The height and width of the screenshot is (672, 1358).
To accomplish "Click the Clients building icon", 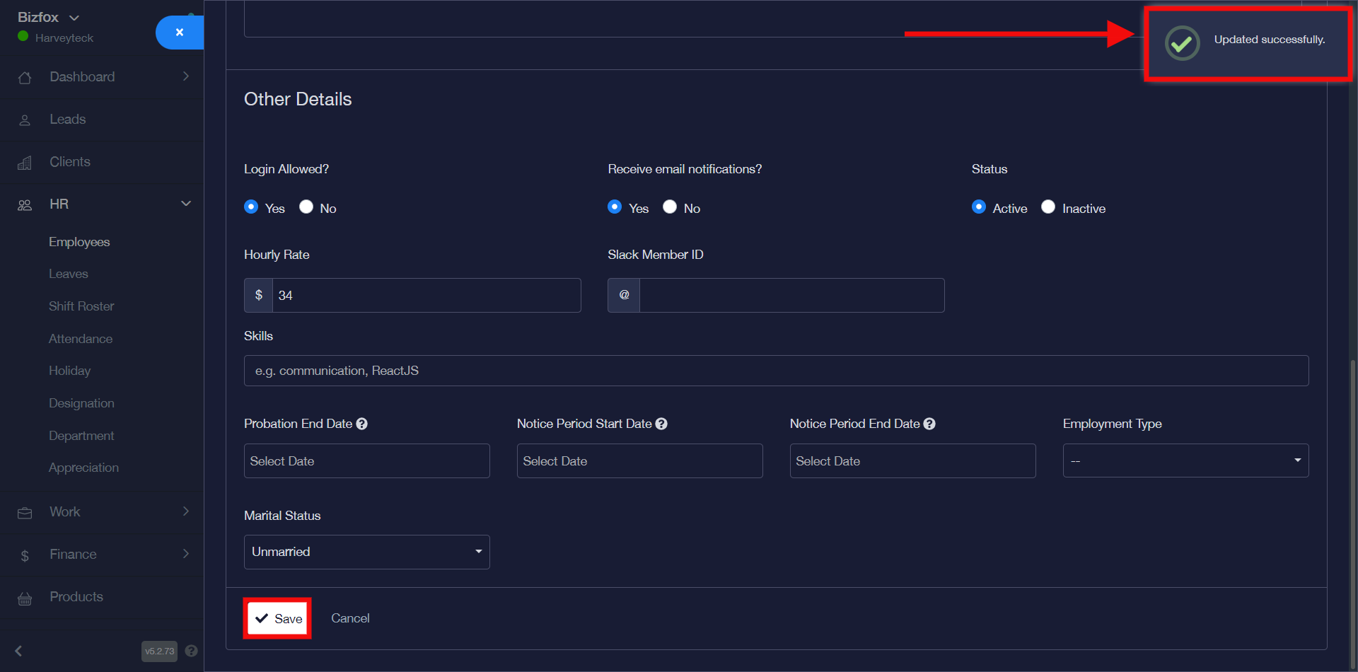I will point(25,163).
